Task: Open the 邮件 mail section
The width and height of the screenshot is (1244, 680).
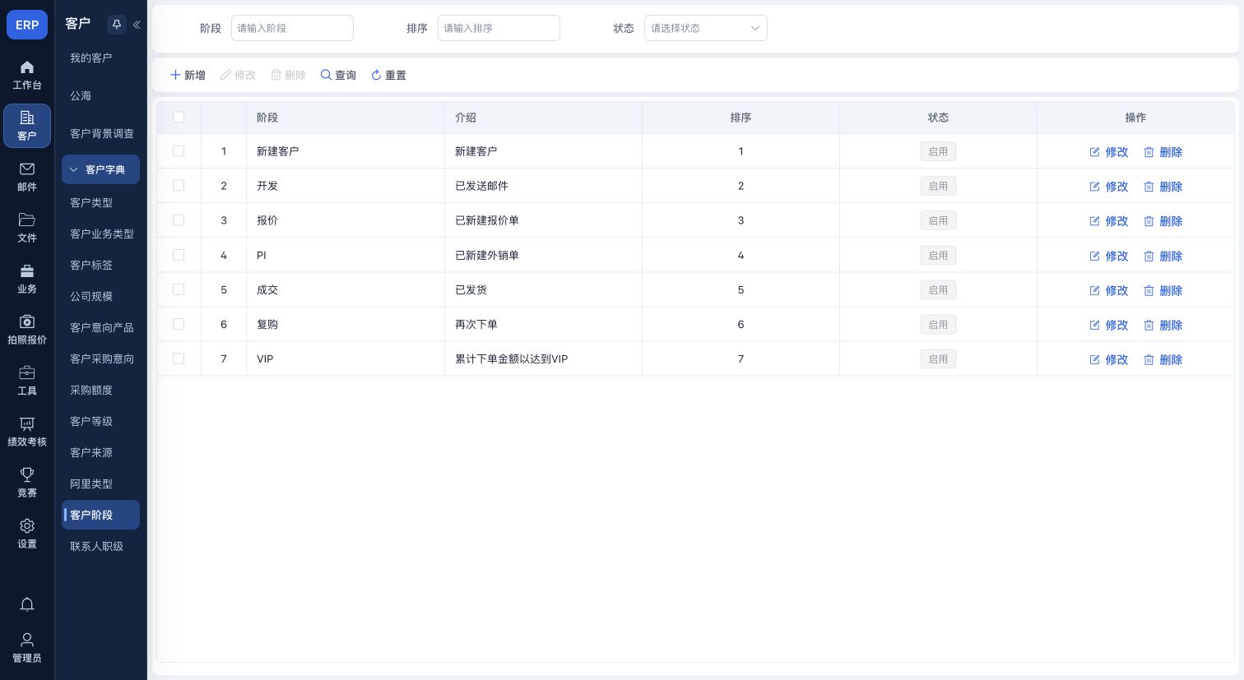Action: [27, 177]
